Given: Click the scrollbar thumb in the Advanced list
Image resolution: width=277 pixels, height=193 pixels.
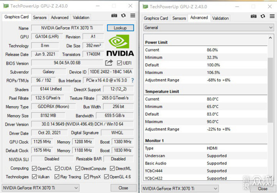Looking at the screenshot, I should click(x=270, y=90).
